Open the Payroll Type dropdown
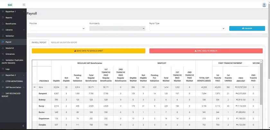270x130 pixels. tap(187, 29)
